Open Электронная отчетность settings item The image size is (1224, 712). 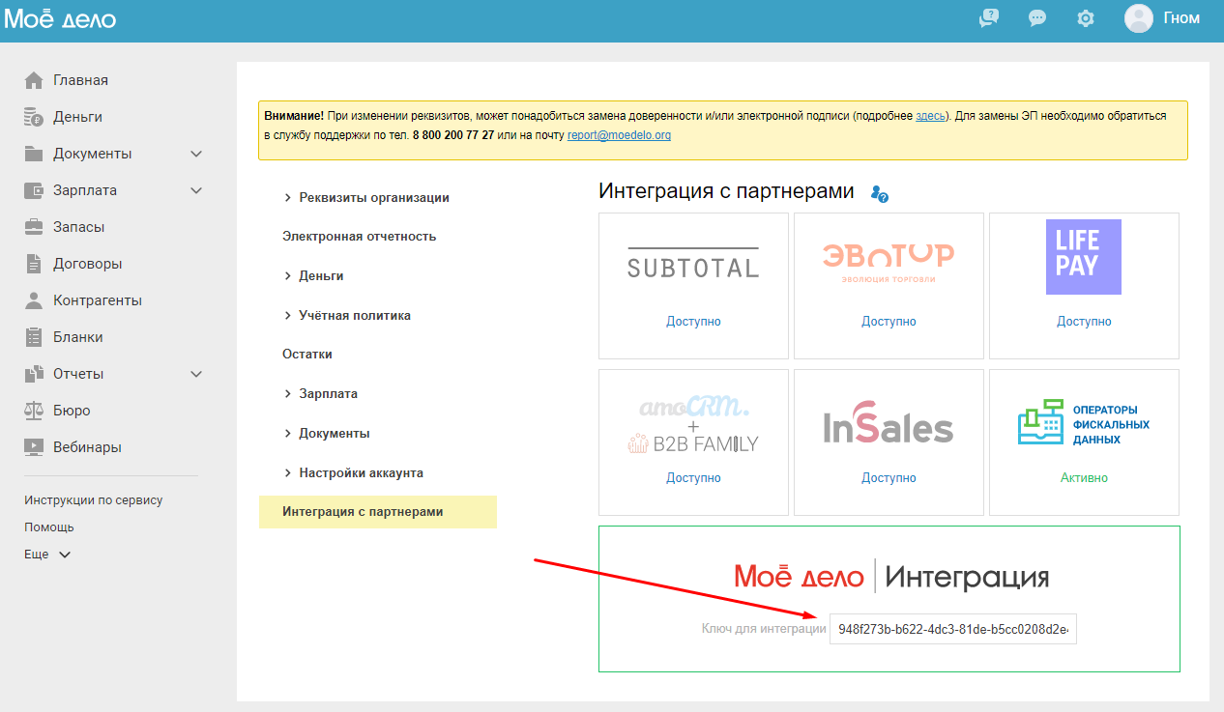[360, 236]
